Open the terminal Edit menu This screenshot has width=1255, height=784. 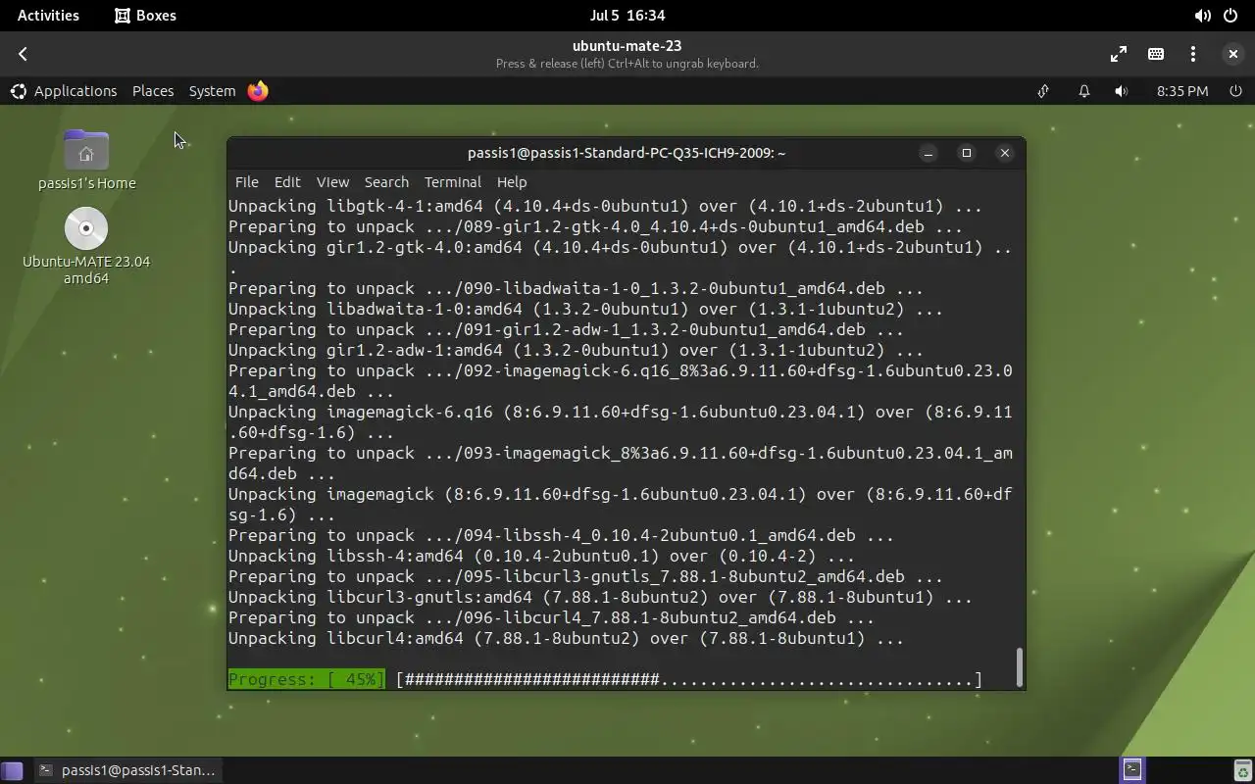(x=287, y=182)
